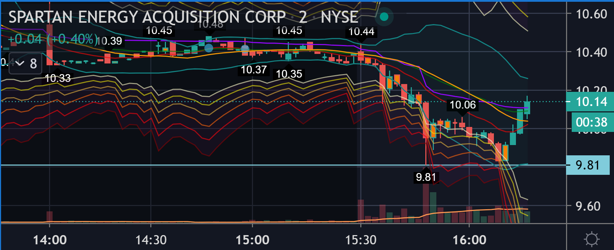Click the 10.35 pivot low label
614x250 pixels.
[289, 74]
